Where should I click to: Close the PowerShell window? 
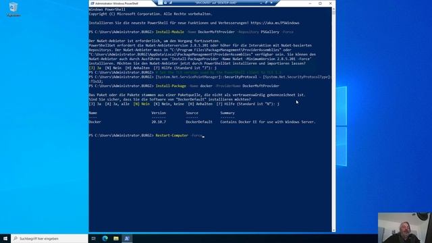pos(330,3)
